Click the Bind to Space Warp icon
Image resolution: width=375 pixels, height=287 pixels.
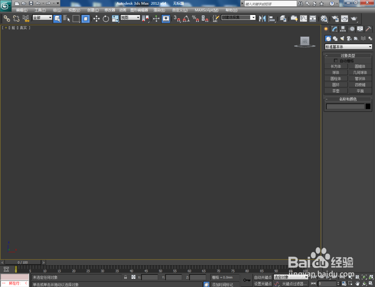[25, 19]
